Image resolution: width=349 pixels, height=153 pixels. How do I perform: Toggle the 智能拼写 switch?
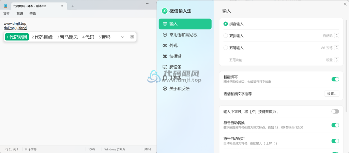click(335, 79)
